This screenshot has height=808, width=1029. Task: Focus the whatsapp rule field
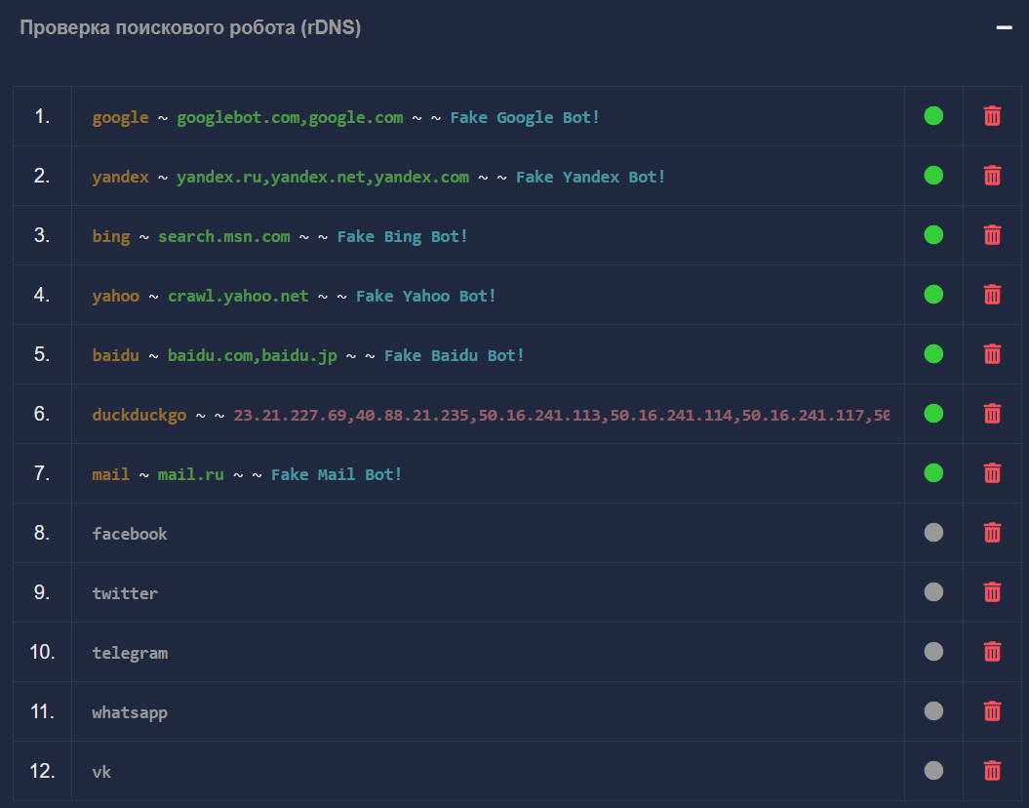click(488, 711)
